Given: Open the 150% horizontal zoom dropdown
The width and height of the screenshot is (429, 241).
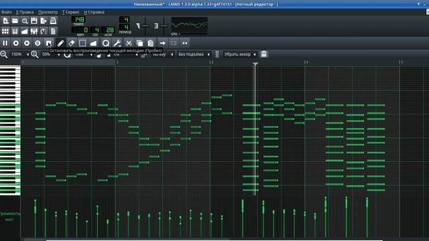Looking at the screenshot, I should click(19, 54).
